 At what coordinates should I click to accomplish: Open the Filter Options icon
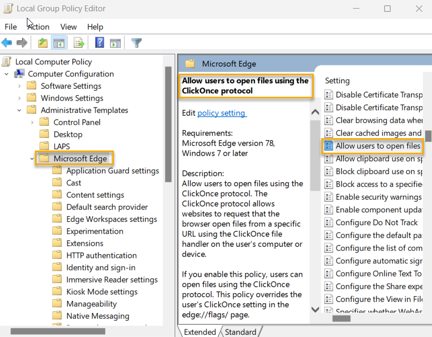tap(136, 42)
